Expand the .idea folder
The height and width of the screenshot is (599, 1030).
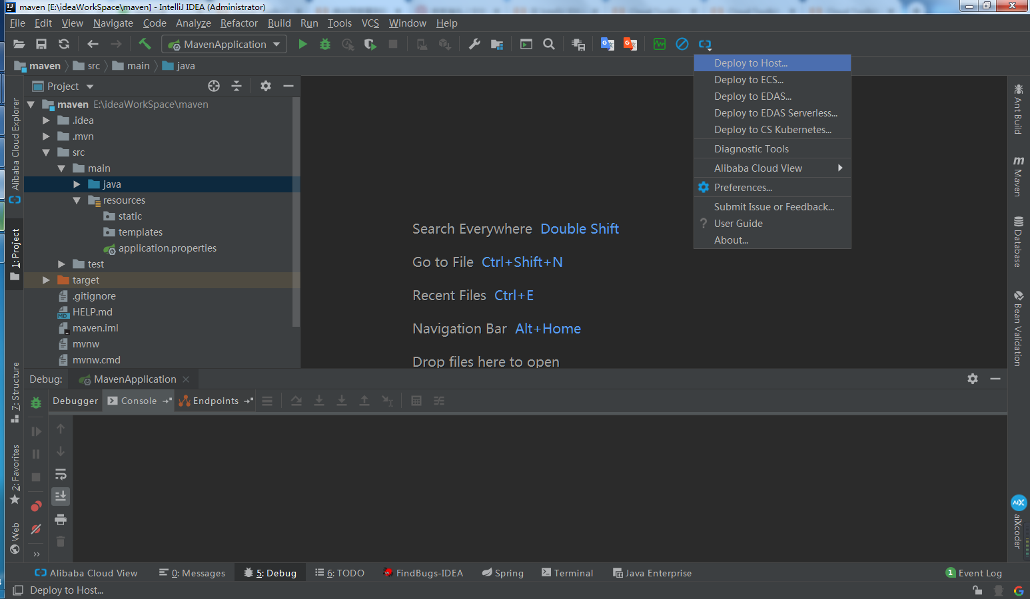coord(46,120)
